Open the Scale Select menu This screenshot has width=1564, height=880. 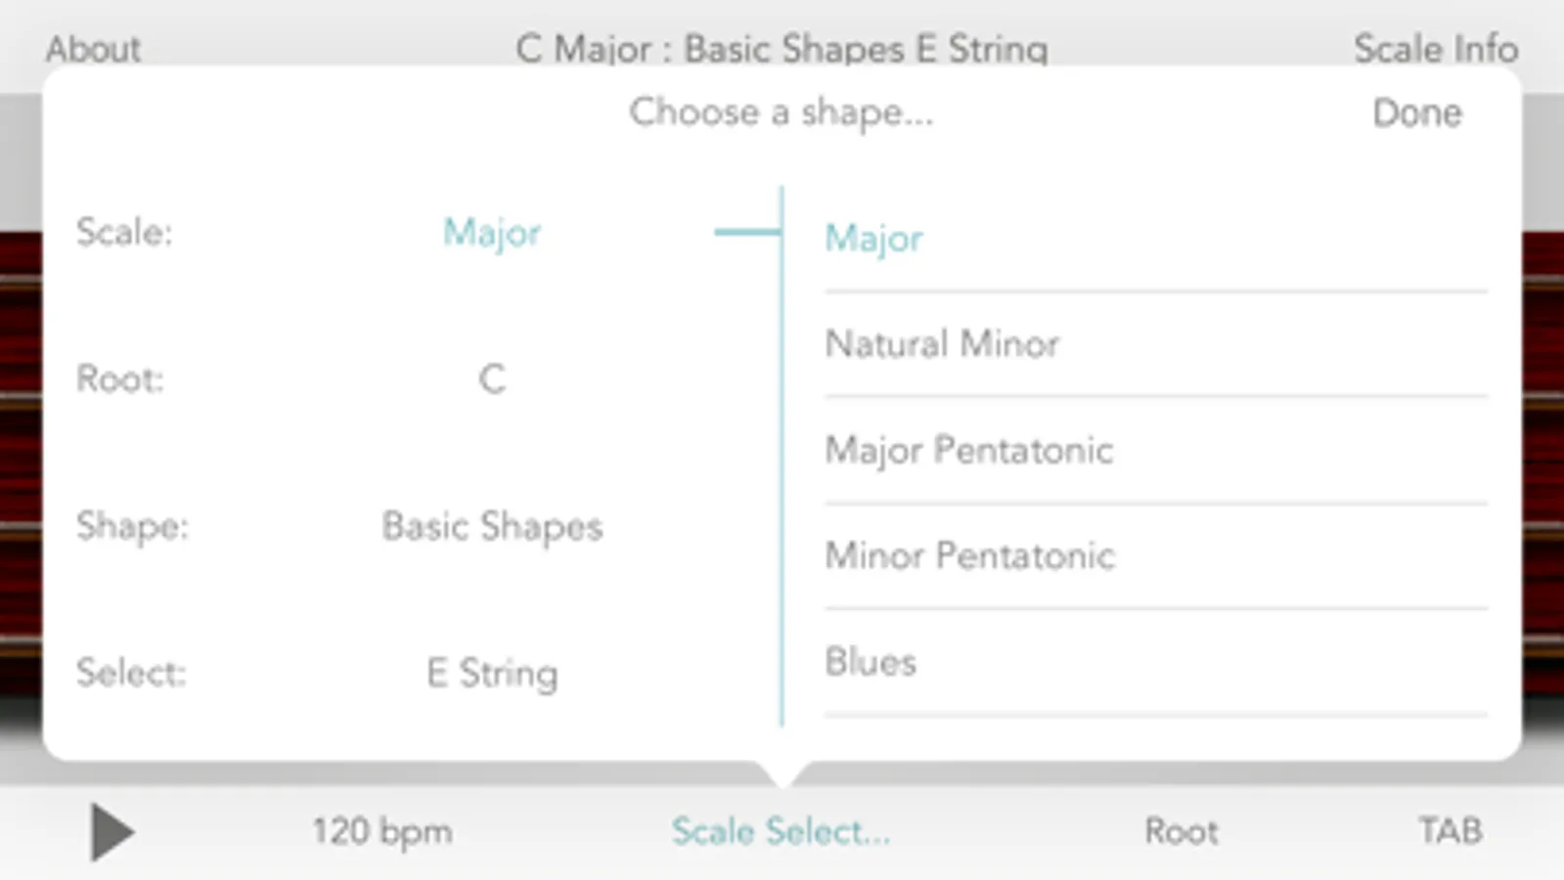tap(781, 832)
